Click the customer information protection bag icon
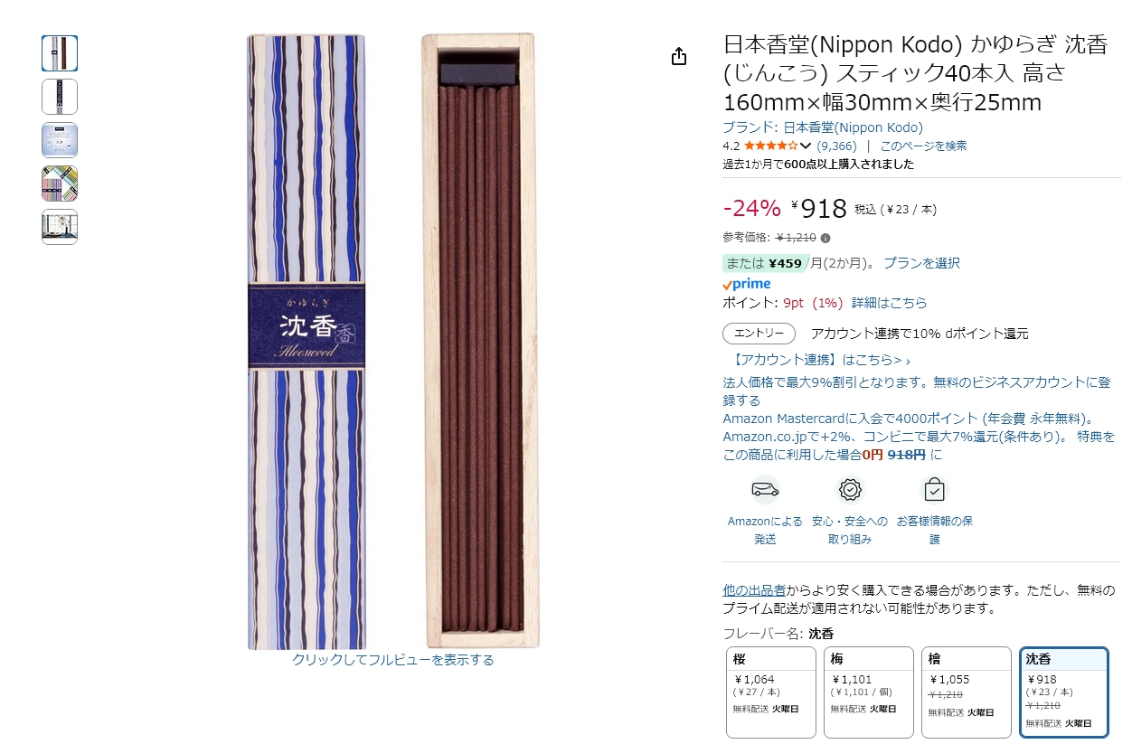The image size is (1132, 744). tap(934, 489)
